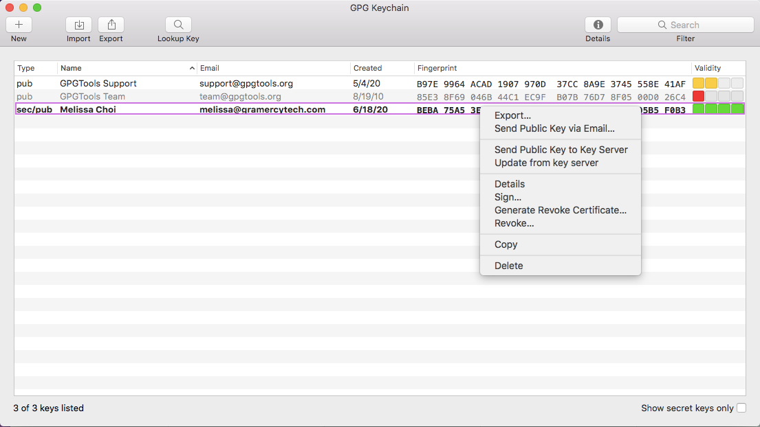Click the 5/4/20 created date
The image size is (760, 427).
click(x=367, y=83)
